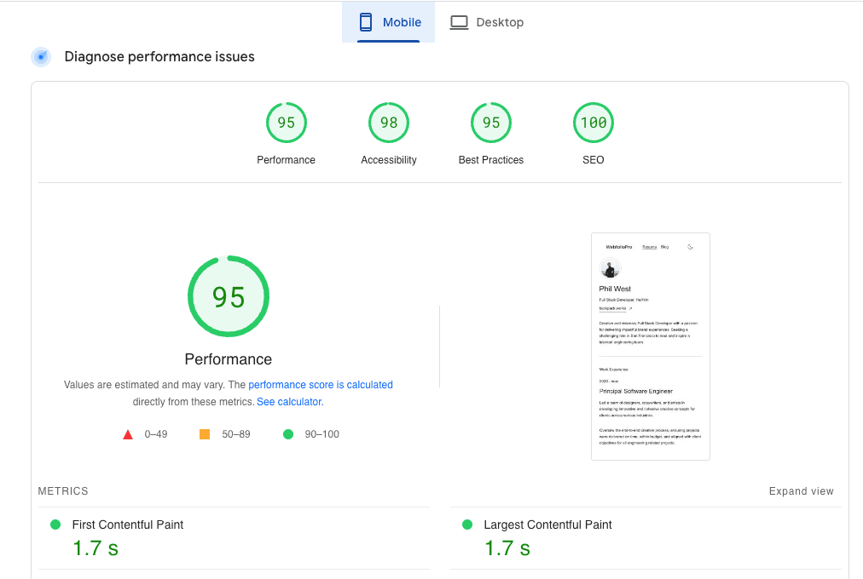Open the "performance score is calculated" link
This screenshot has height=579, width=863.
(321, 385)
